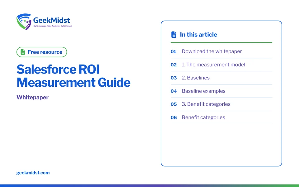Click the number 04 in the list
This screenshot has height=187, width=299.
(174, 91)
